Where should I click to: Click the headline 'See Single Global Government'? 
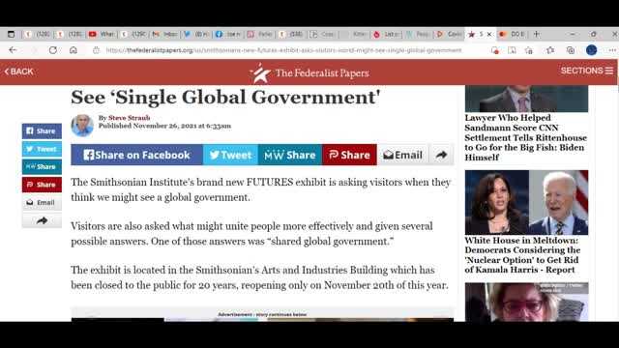click(225, 97)
